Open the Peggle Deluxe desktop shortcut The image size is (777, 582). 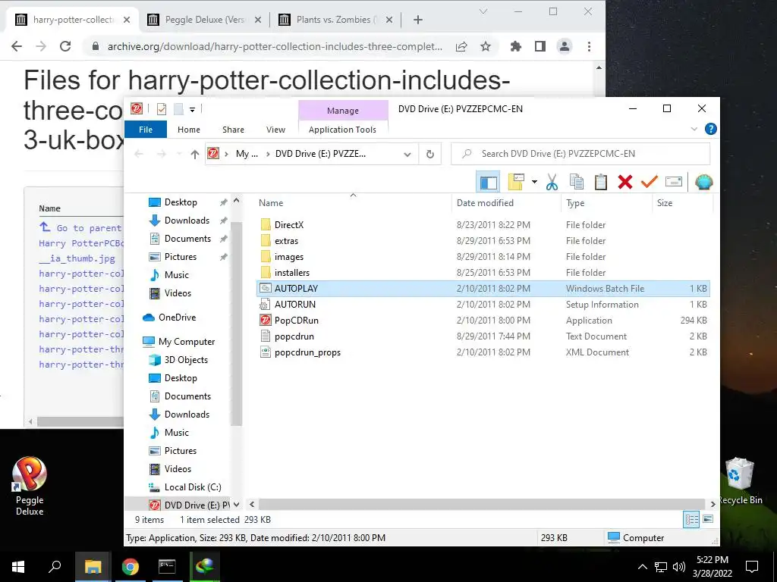tap(30, 486)
